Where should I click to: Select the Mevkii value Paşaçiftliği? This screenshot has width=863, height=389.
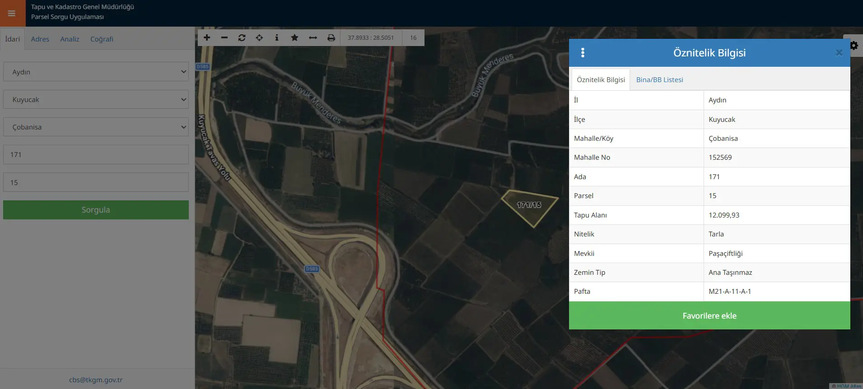click(725, 254)
